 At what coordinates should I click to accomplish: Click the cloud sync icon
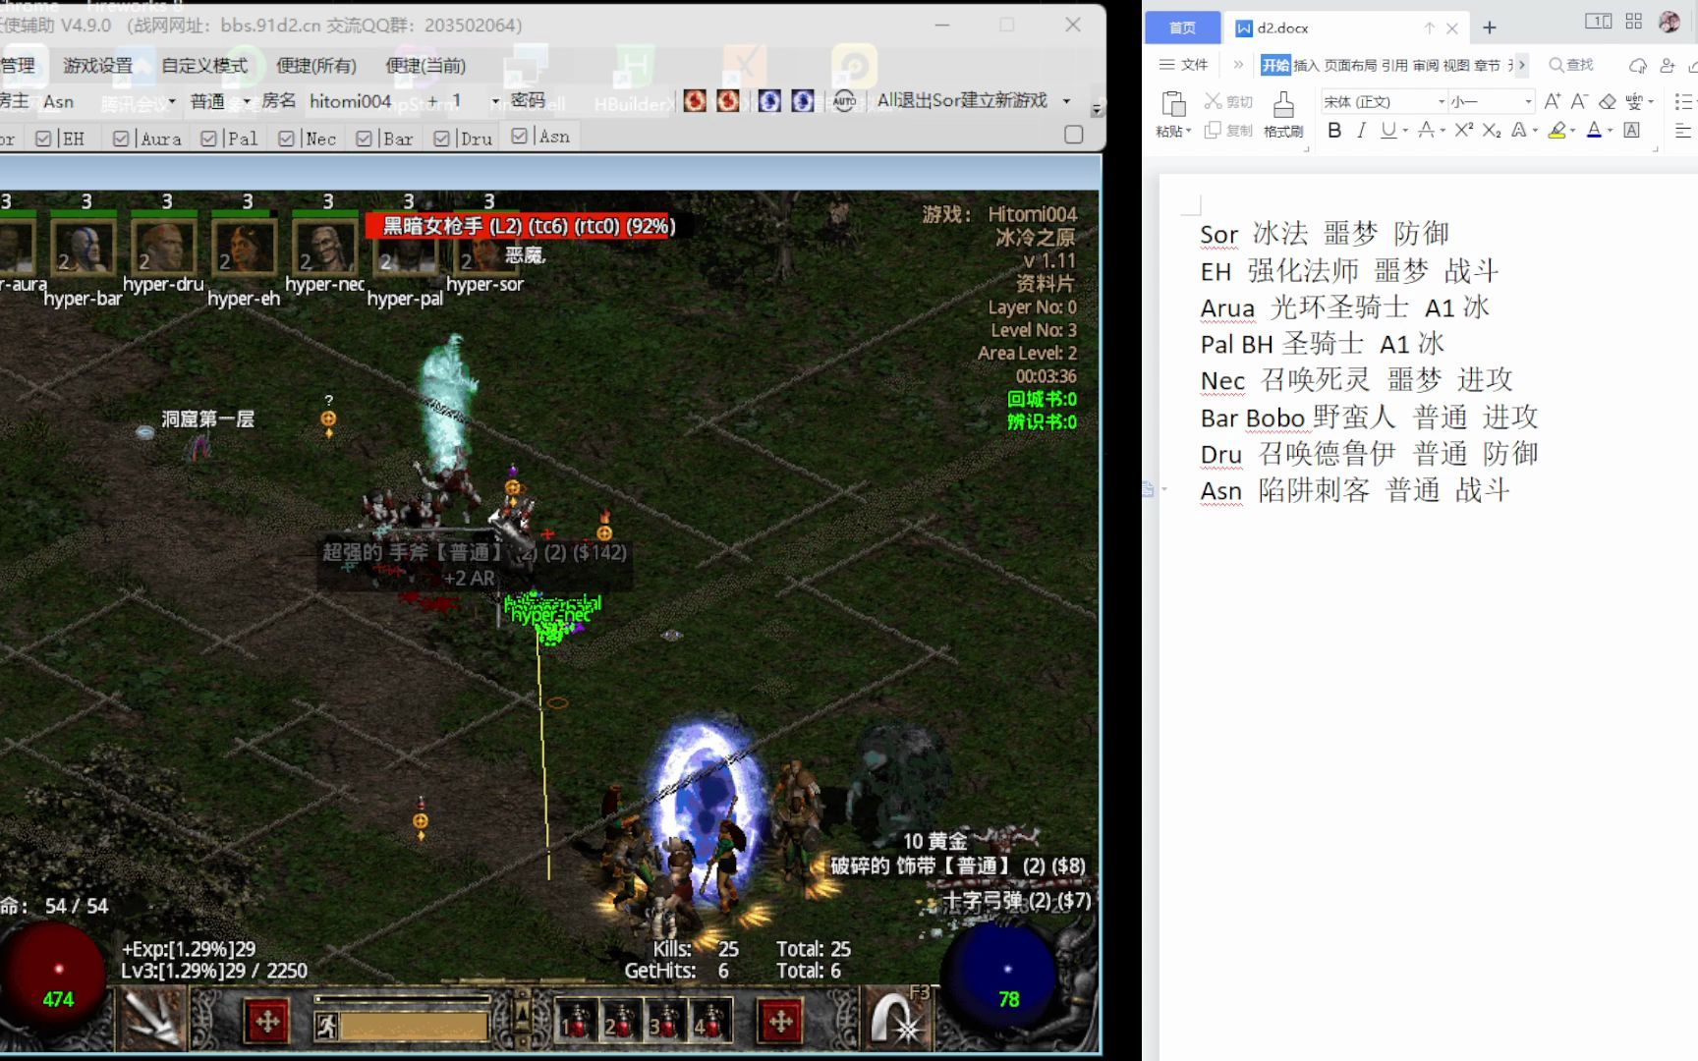(1638, 66)
